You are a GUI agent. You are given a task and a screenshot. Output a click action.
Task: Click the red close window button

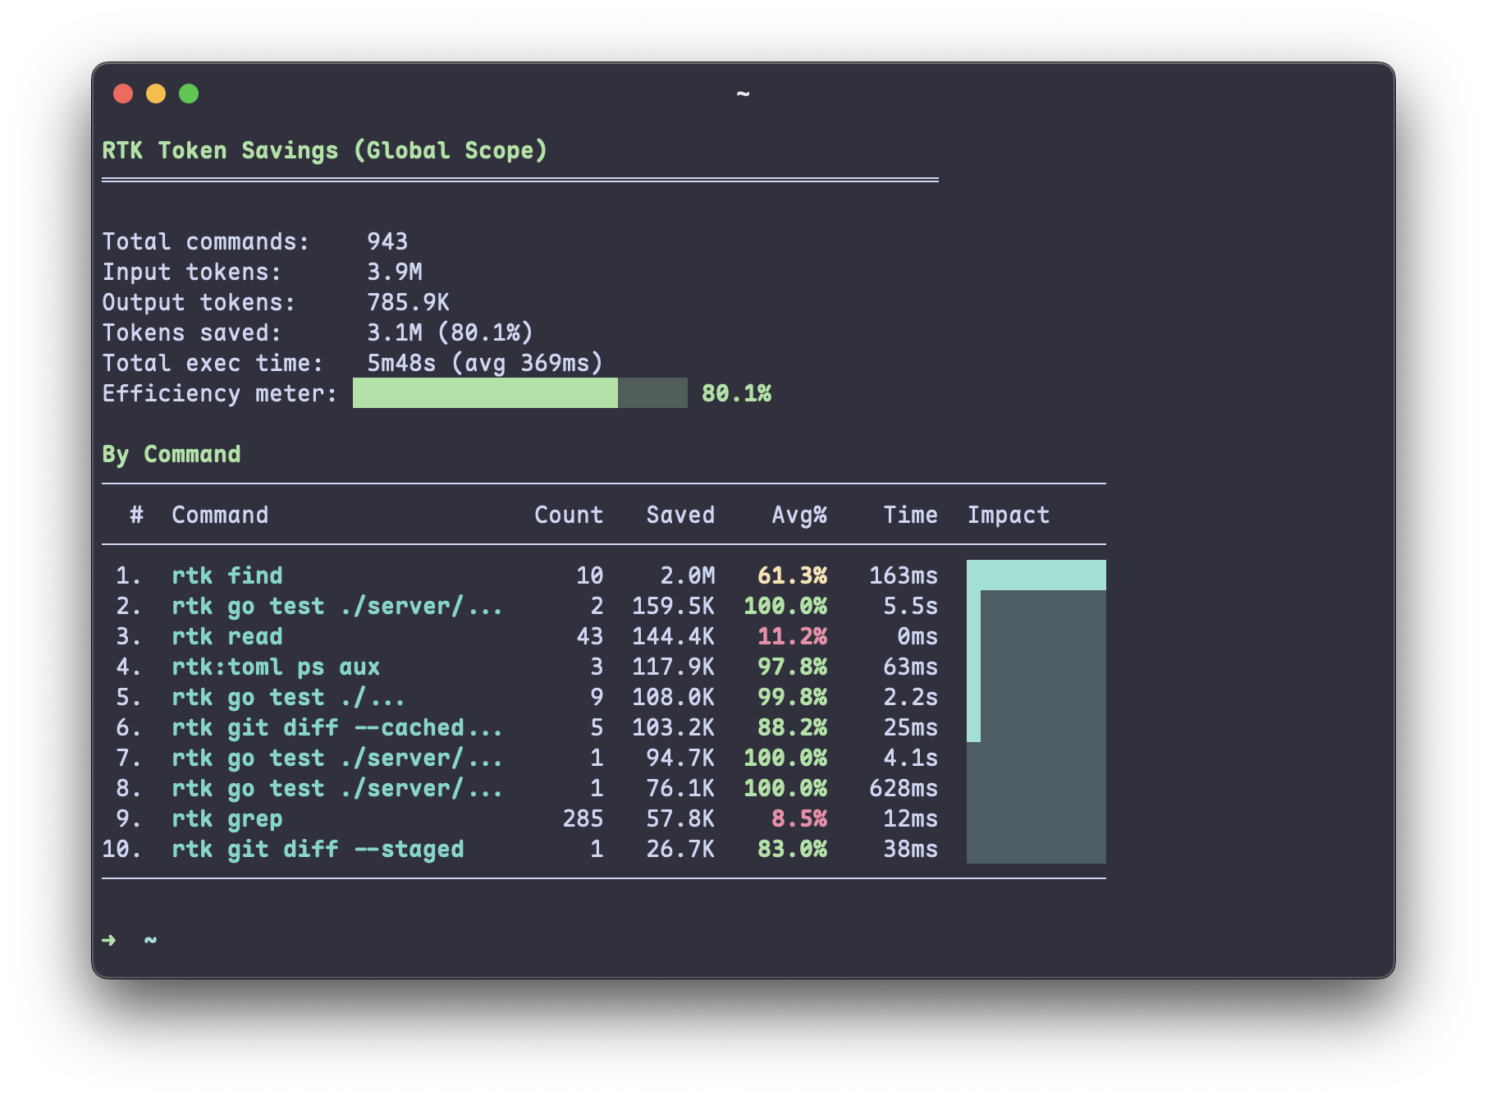coord(123,94)
